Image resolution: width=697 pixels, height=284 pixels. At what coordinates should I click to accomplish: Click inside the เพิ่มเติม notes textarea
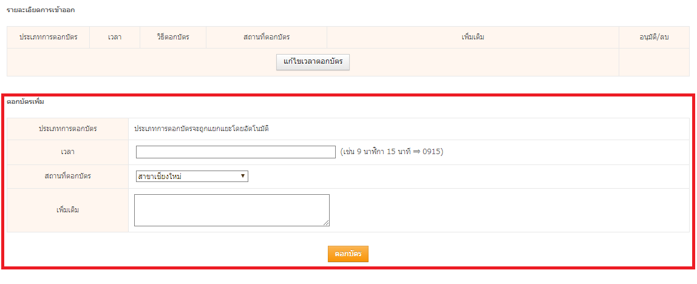click(x=231, y=210)
